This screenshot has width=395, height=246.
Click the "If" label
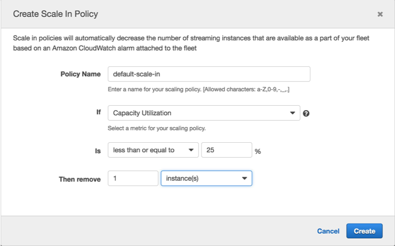(98, 113)
